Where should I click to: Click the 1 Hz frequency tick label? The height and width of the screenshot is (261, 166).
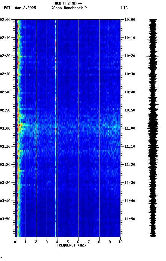26,242
